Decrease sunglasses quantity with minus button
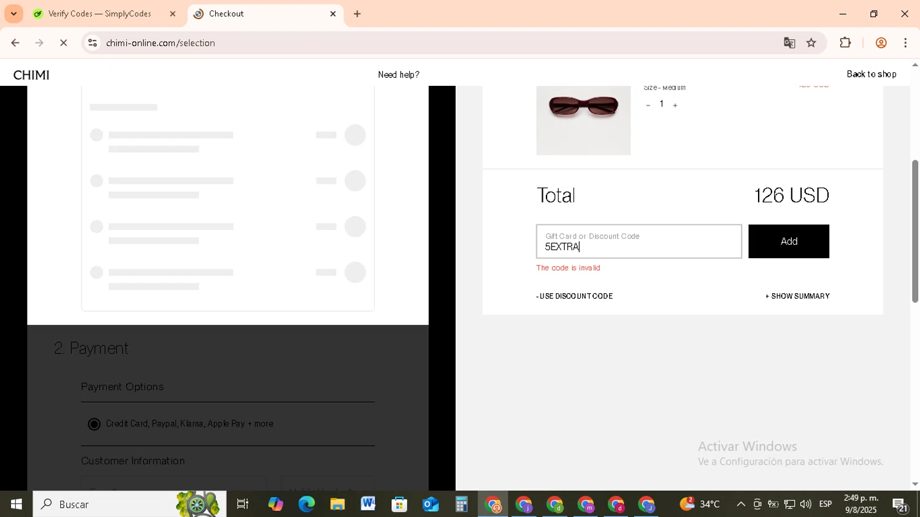The height and width of the screenshot is (517, 920). click(648, 105)
